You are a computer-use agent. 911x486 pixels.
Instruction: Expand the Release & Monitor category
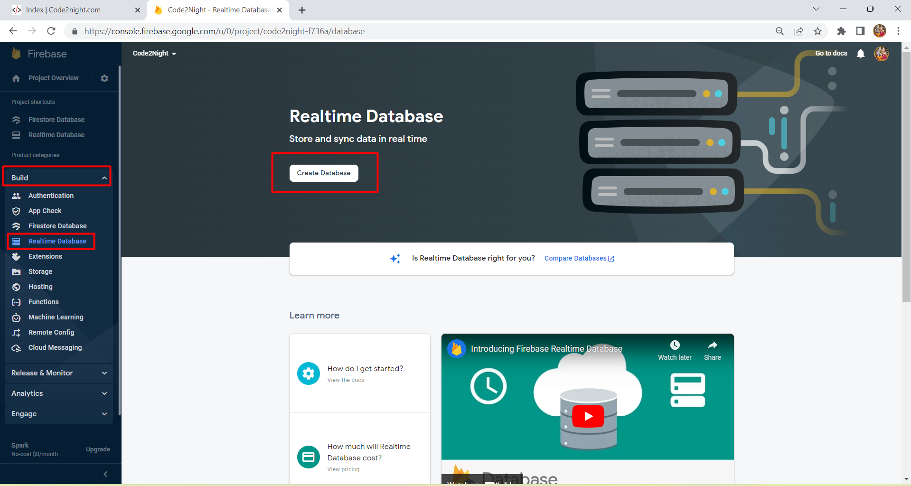(x=104, y=373)
